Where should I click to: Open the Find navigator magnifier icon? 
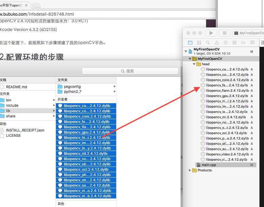[208, 43]
